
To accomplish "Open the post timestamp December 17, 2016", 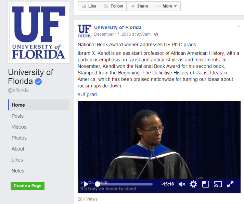I will click(122, 34).
